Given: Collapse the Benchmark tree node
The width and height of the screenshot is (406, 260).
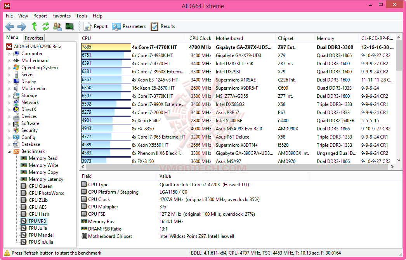Looking at the screenshot, I should pos(10,151).
